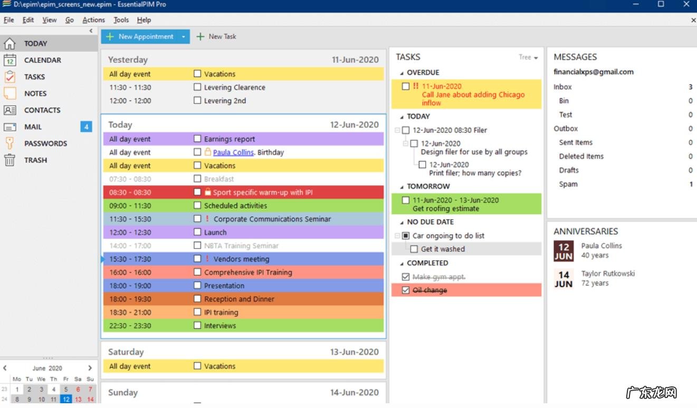The width and height of the screenshot is (697, 408).
Task: Open the Paula Collins contact link
Action: pos(233,153)
